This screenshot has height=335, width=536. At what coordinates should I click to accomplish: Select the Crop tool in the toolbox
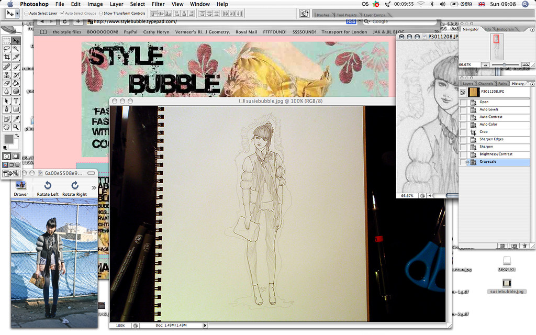[7, 57]
